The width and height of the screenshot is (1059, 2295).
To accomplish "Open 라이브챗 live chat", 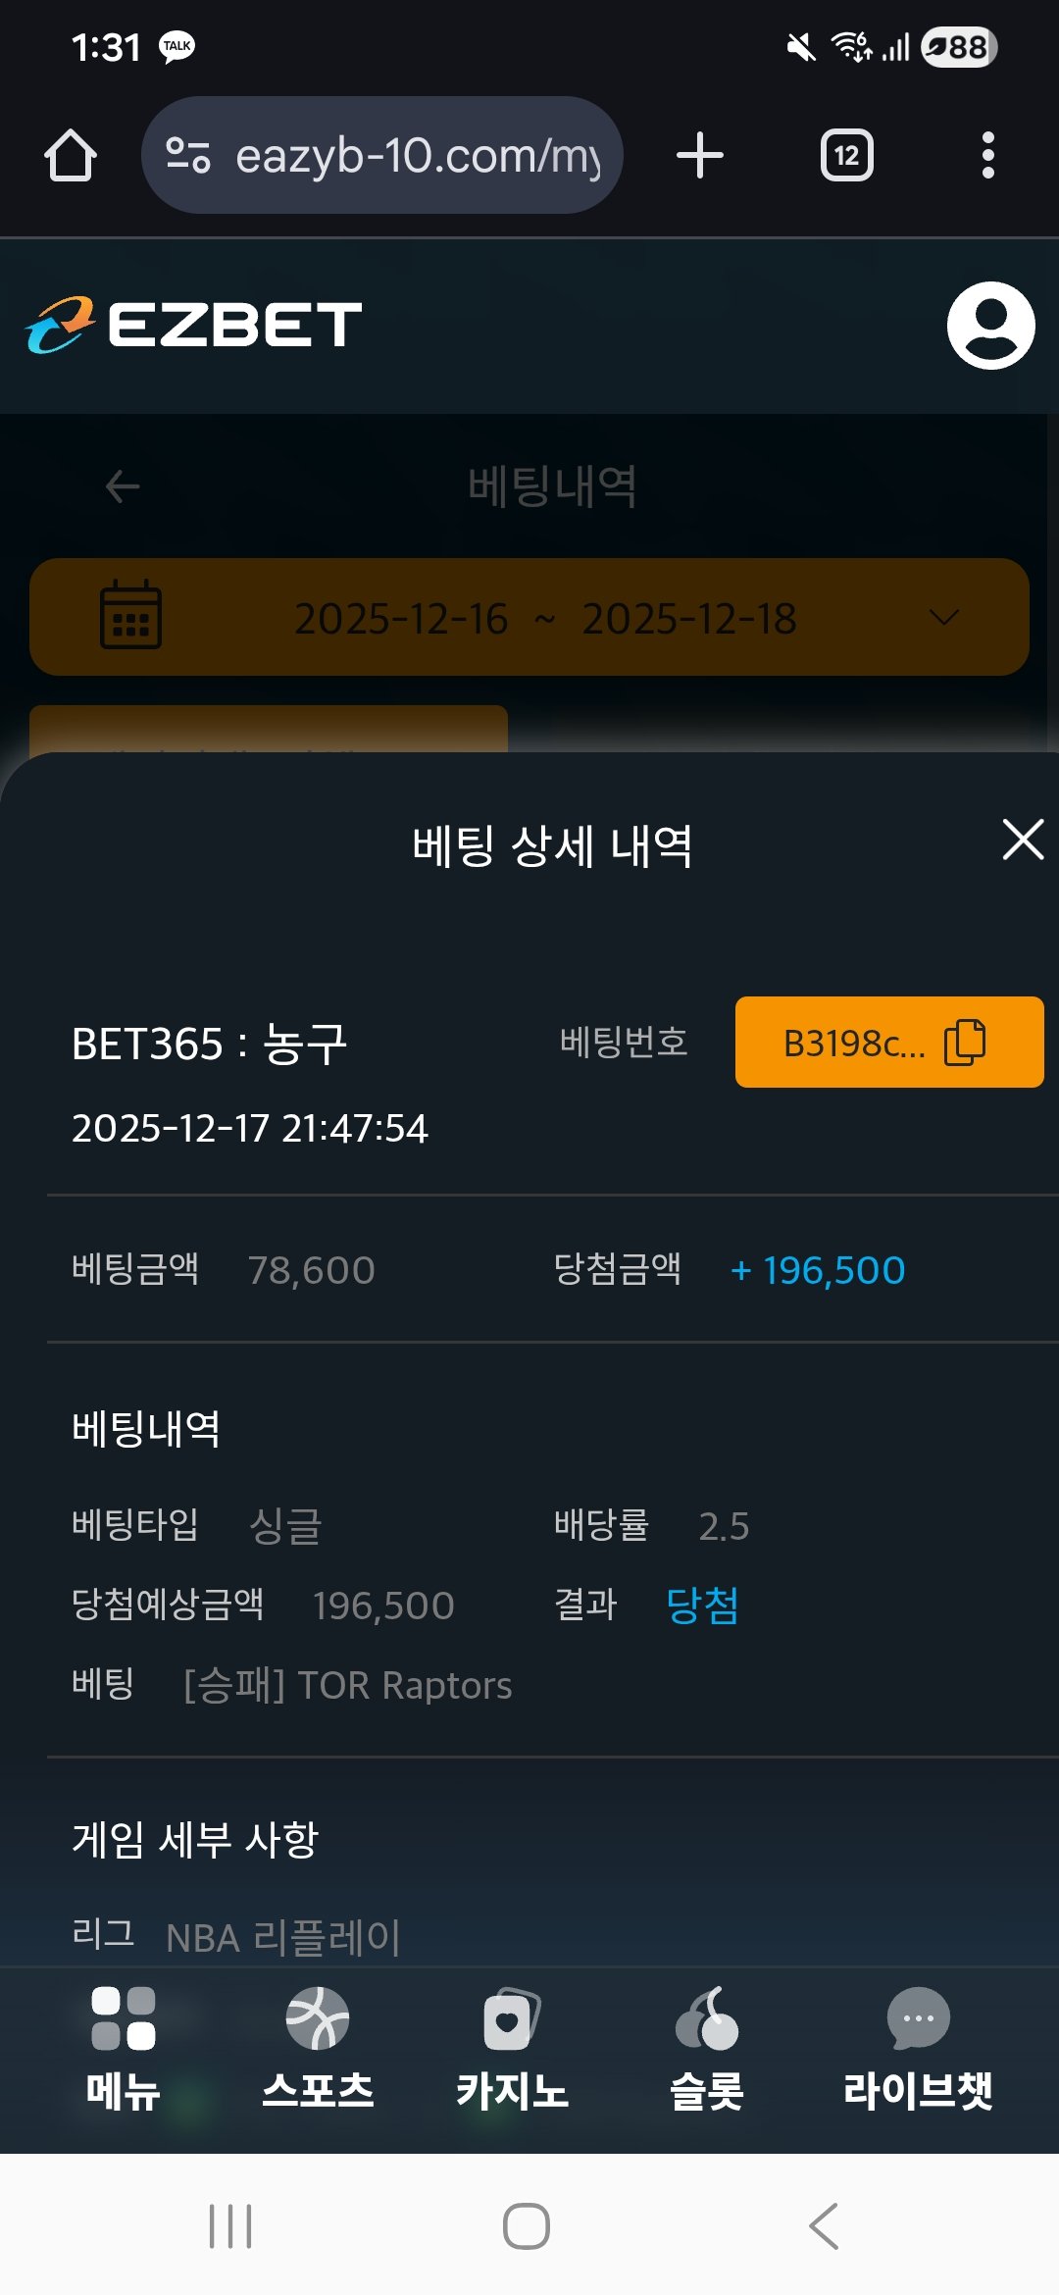I will pos(918,2047).
